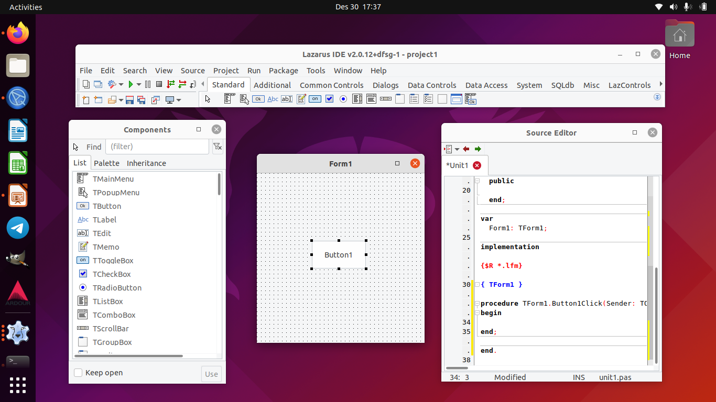This screenshot has height=402, width=716.
Task: Pick the TRadioButton component in the palette
Action: pos(343,99)
